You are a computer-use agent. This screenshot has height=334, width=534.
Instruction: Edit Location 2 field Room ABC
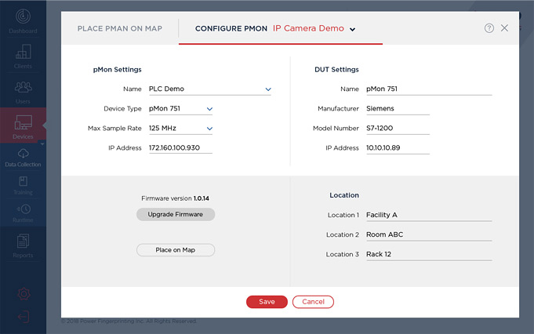click(429, 235)
